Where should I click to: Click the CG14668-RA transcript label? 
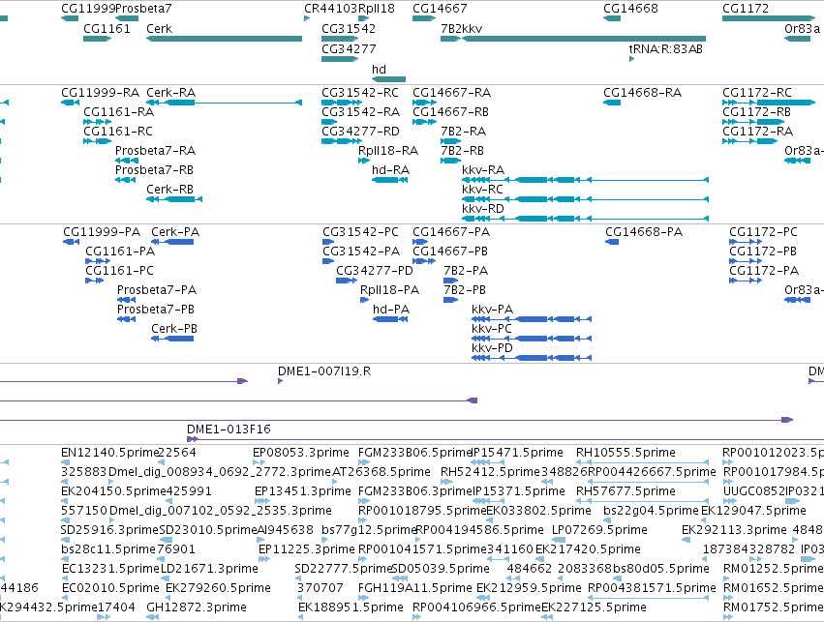[x=642, y=93]
